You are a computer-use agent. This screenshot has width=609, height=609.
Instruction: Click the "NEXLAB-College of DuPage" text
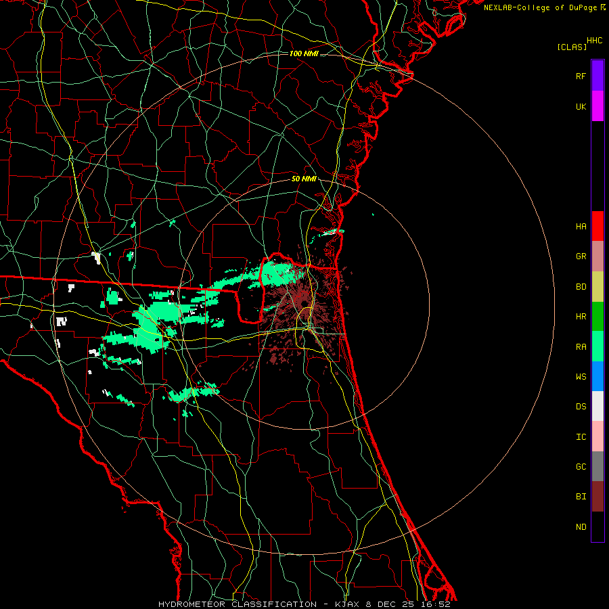(540, 7)
